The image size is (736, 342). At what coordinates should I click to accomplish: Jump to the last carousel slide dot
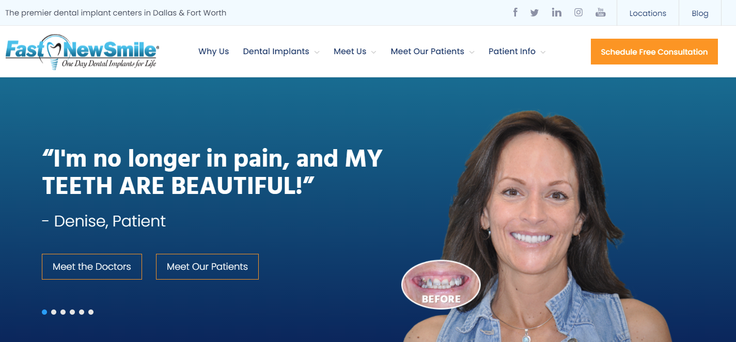[91, 312]
